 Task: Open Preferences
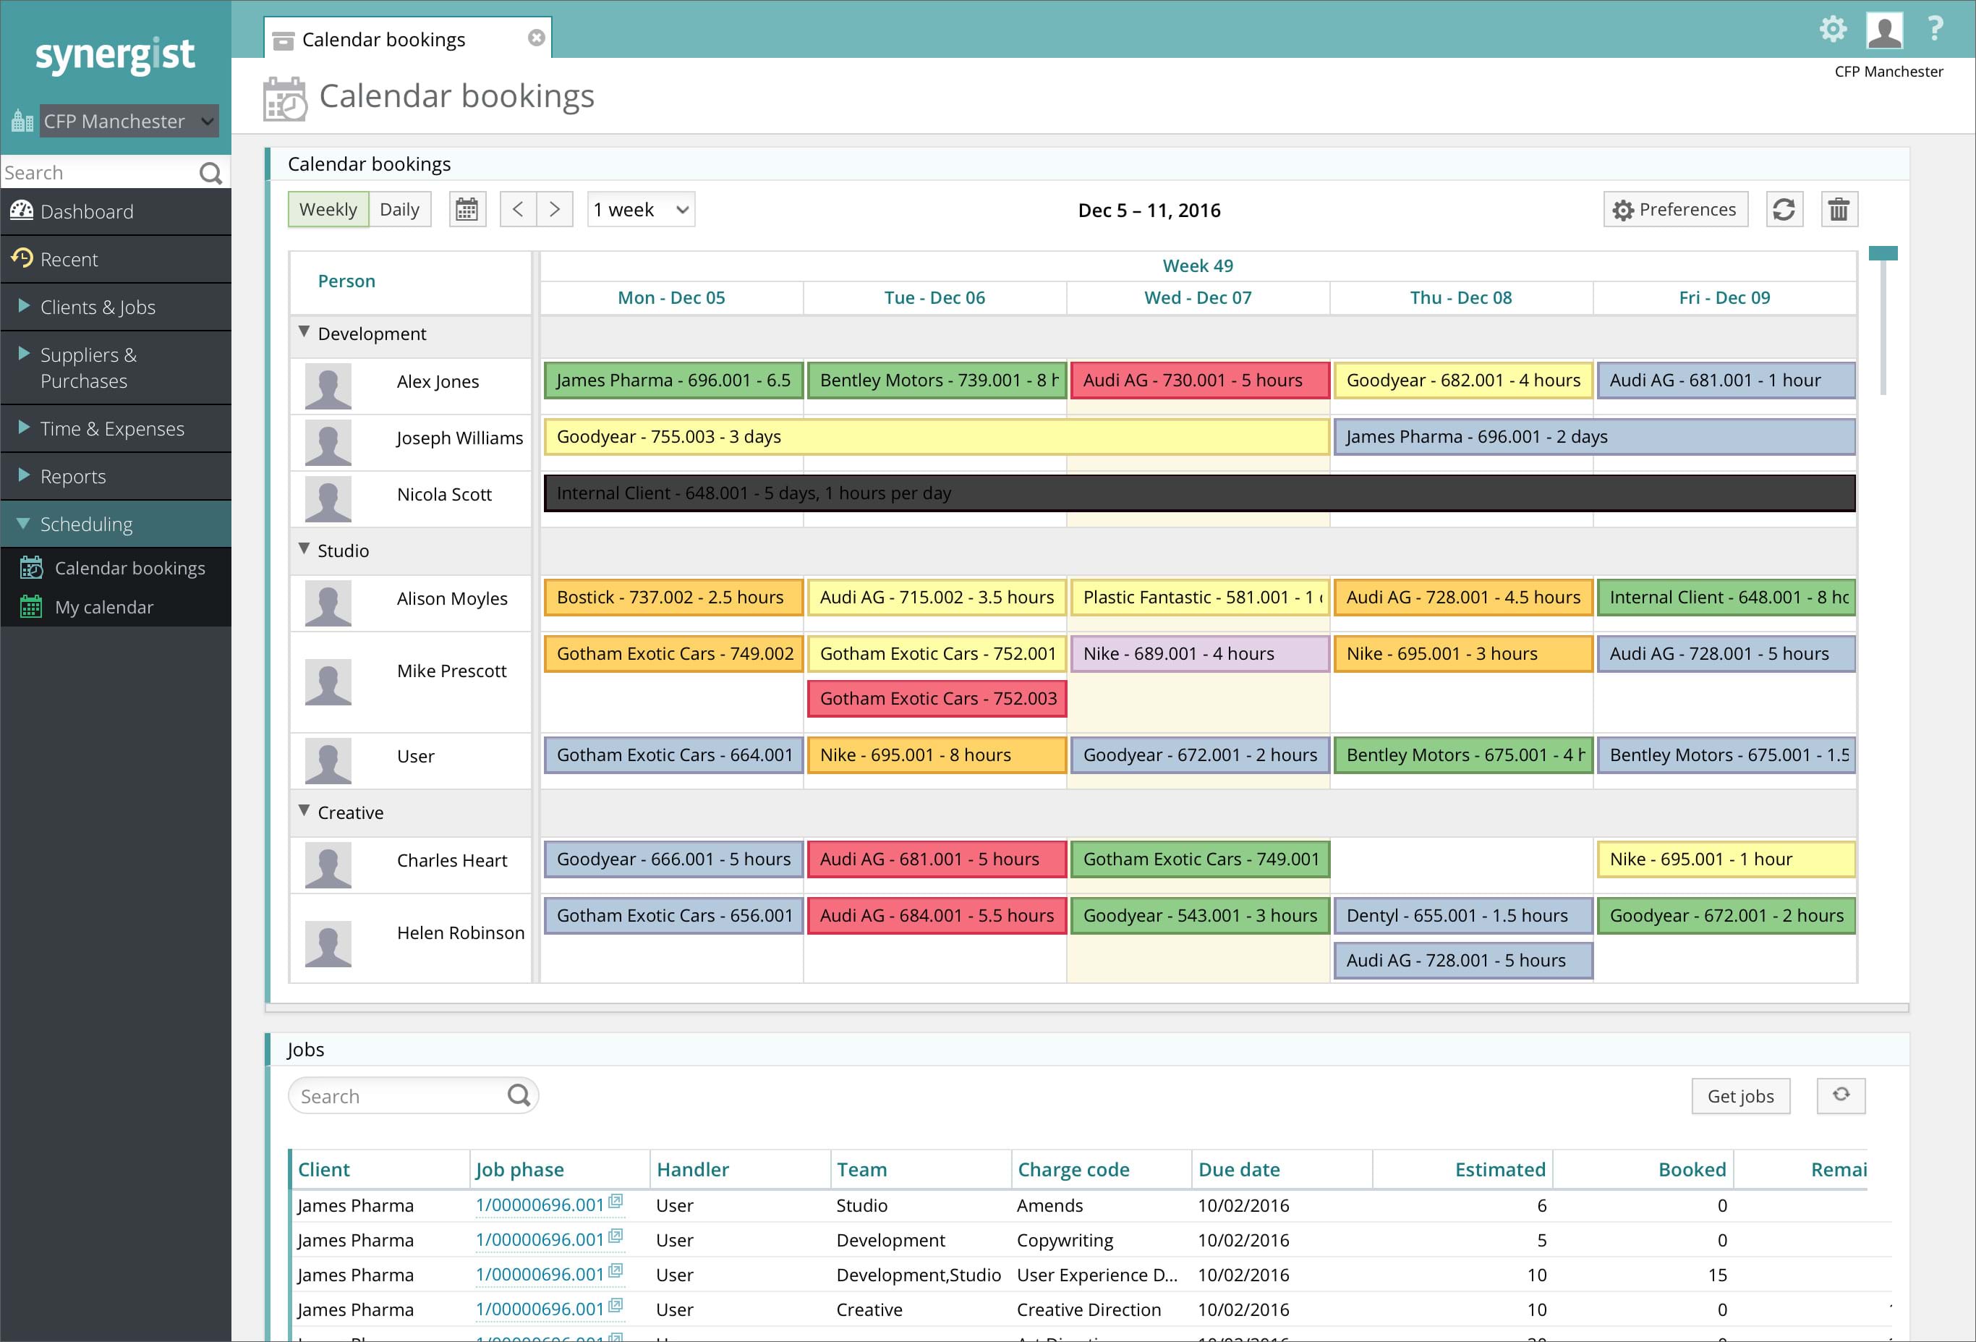[x=1675, y=209]
